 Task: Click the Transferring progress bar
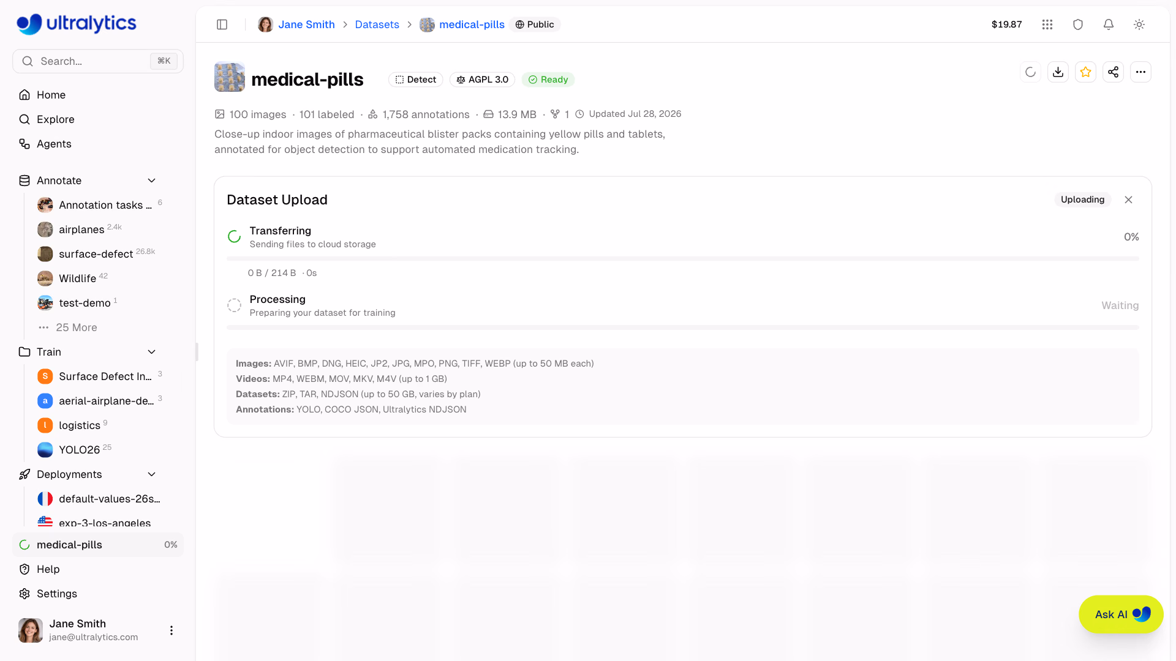[683, 259]
